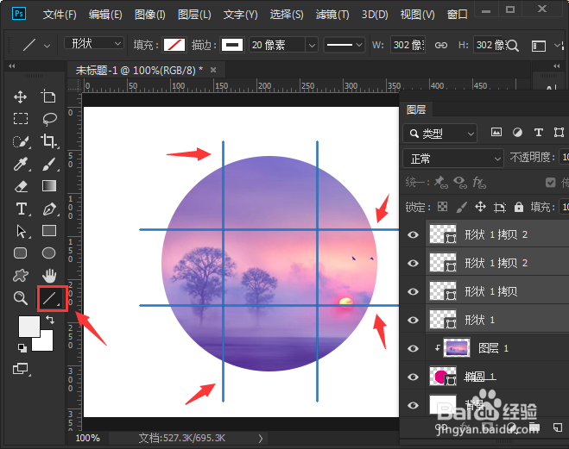The height and width of the screenshot is (449, 569).
Task: Open the 形状 tool mode dropdown
Action: click(x=94, y=43)
